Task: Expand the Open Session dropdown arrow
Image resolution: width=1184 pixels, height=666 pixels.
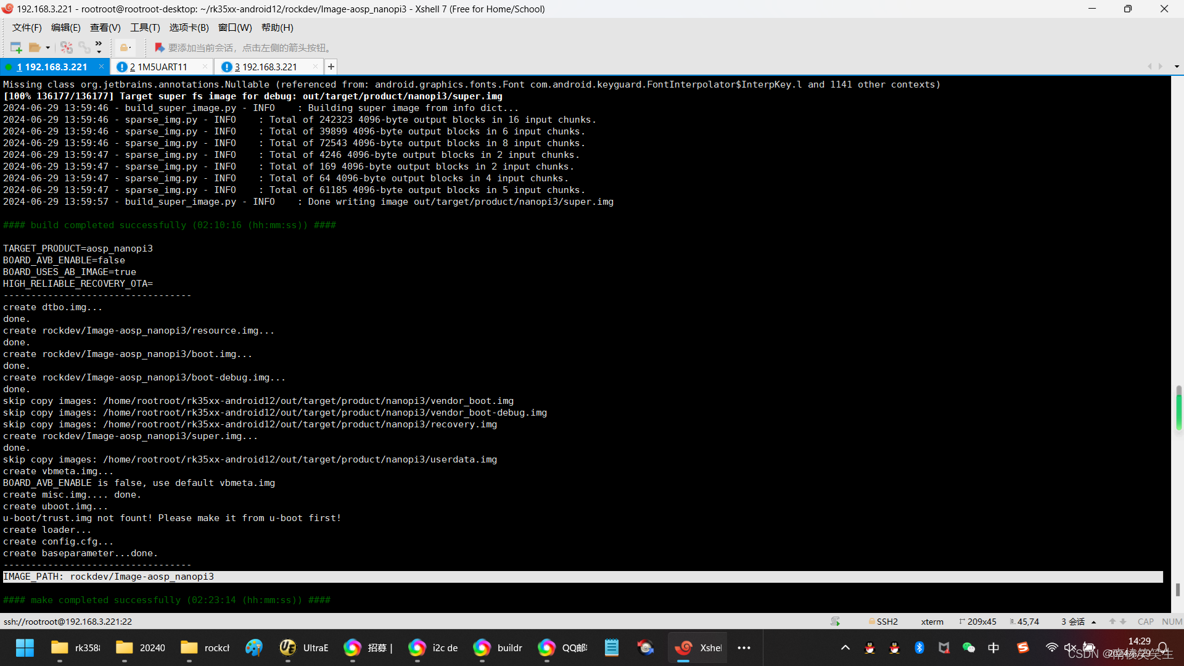Action: tap(47, 47)
